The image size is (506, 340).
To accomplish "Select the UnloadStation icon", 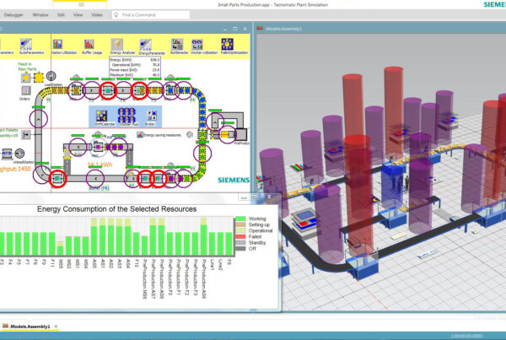I will point(19,154).
